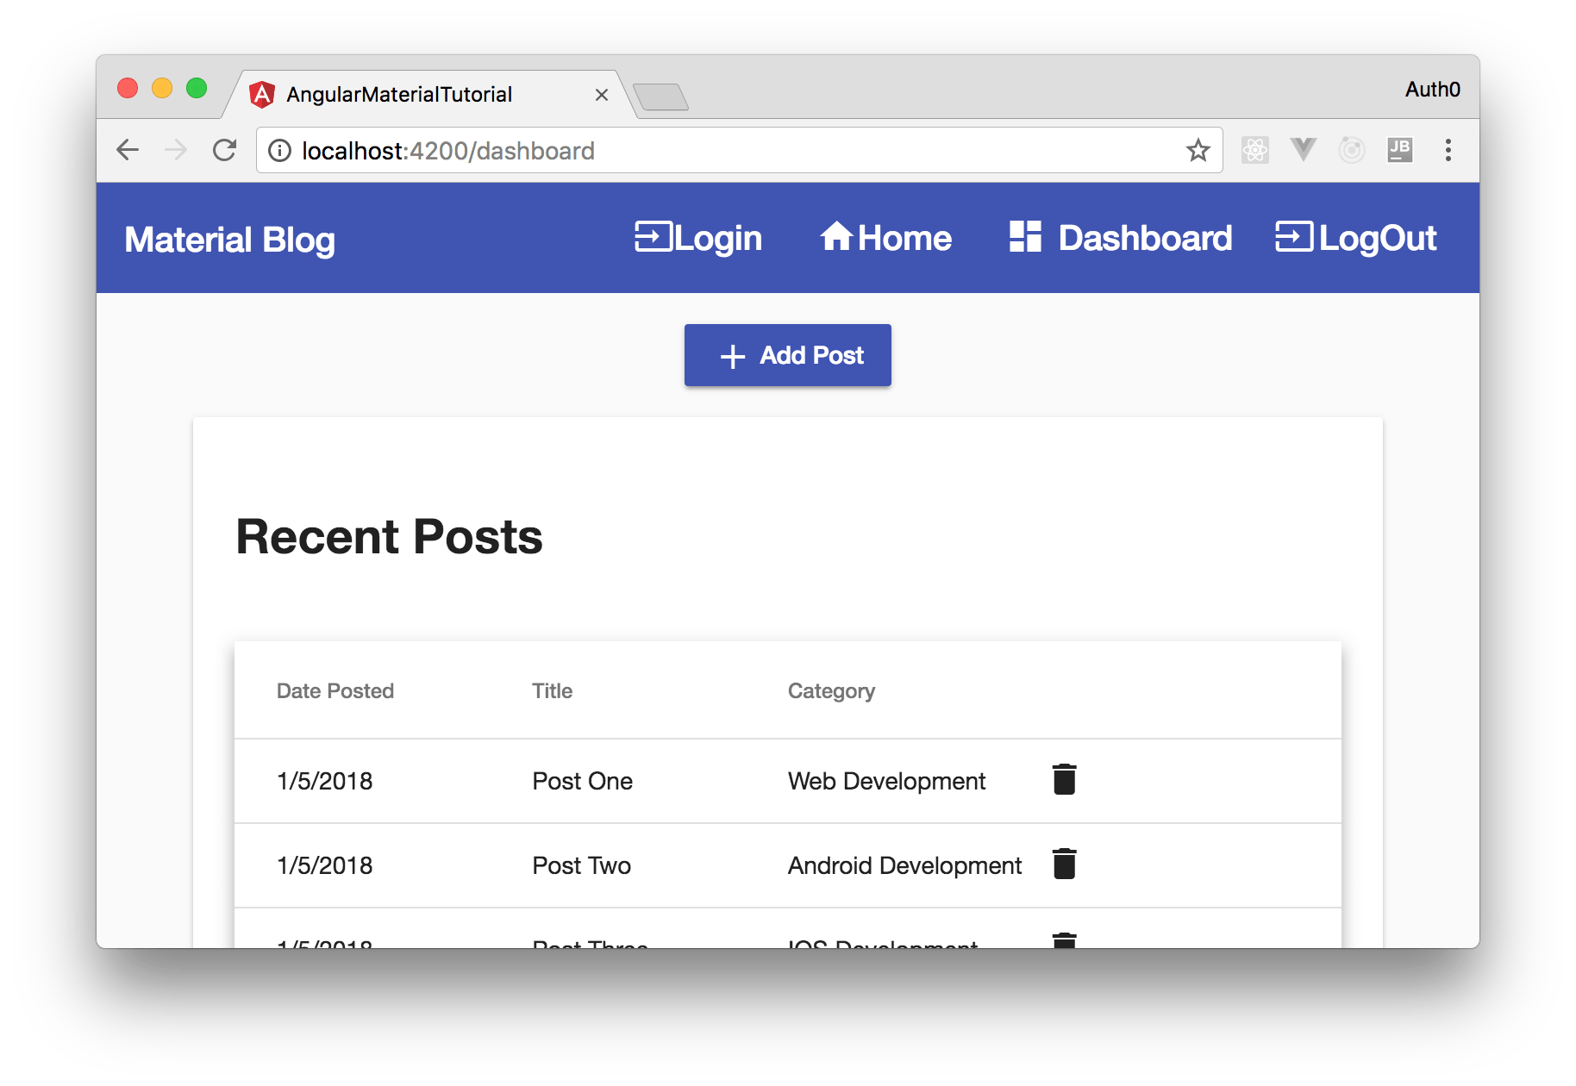Open the Dashboard navbar link text
Viewport: 1576px width, 1086px height.
tap(1145, 238)
